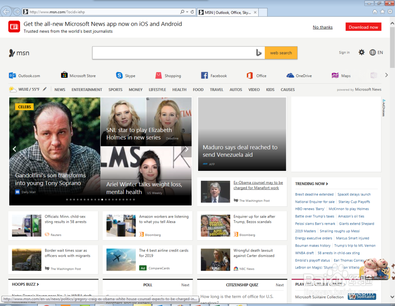
Task: Open the MONEY menu
Action: pos(135,90)
